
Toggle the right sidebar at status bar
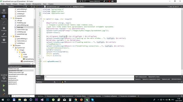[x=182, y=96]
